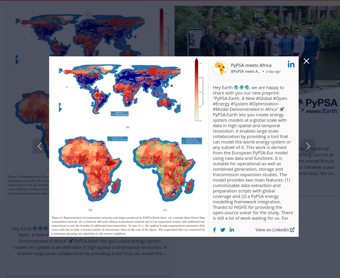Image resolution: width=340 pixels, height=278 pixels.
Task: Go to next post with right chevron arrow
Action: [x=308, y=146]
